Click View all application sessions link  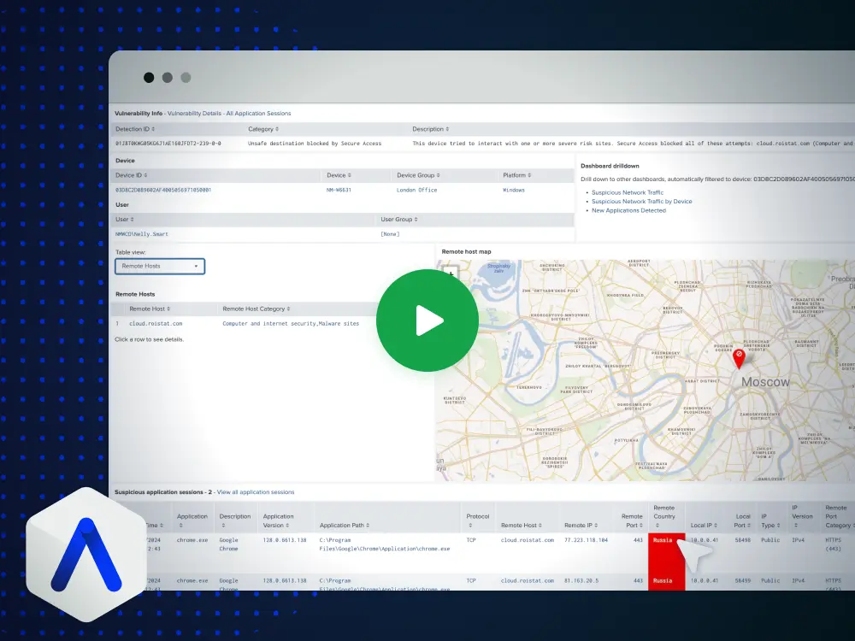(256, 492)
